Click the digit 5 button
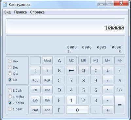The width and height of the screenshot is (131, 120). [x=84, y=90]
